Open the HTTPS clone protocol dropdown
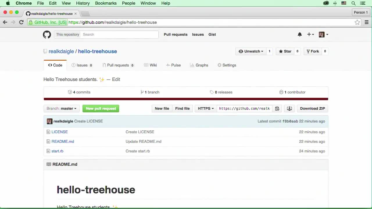Viewport: 372px width, 209px height. (x=206, y=109)
